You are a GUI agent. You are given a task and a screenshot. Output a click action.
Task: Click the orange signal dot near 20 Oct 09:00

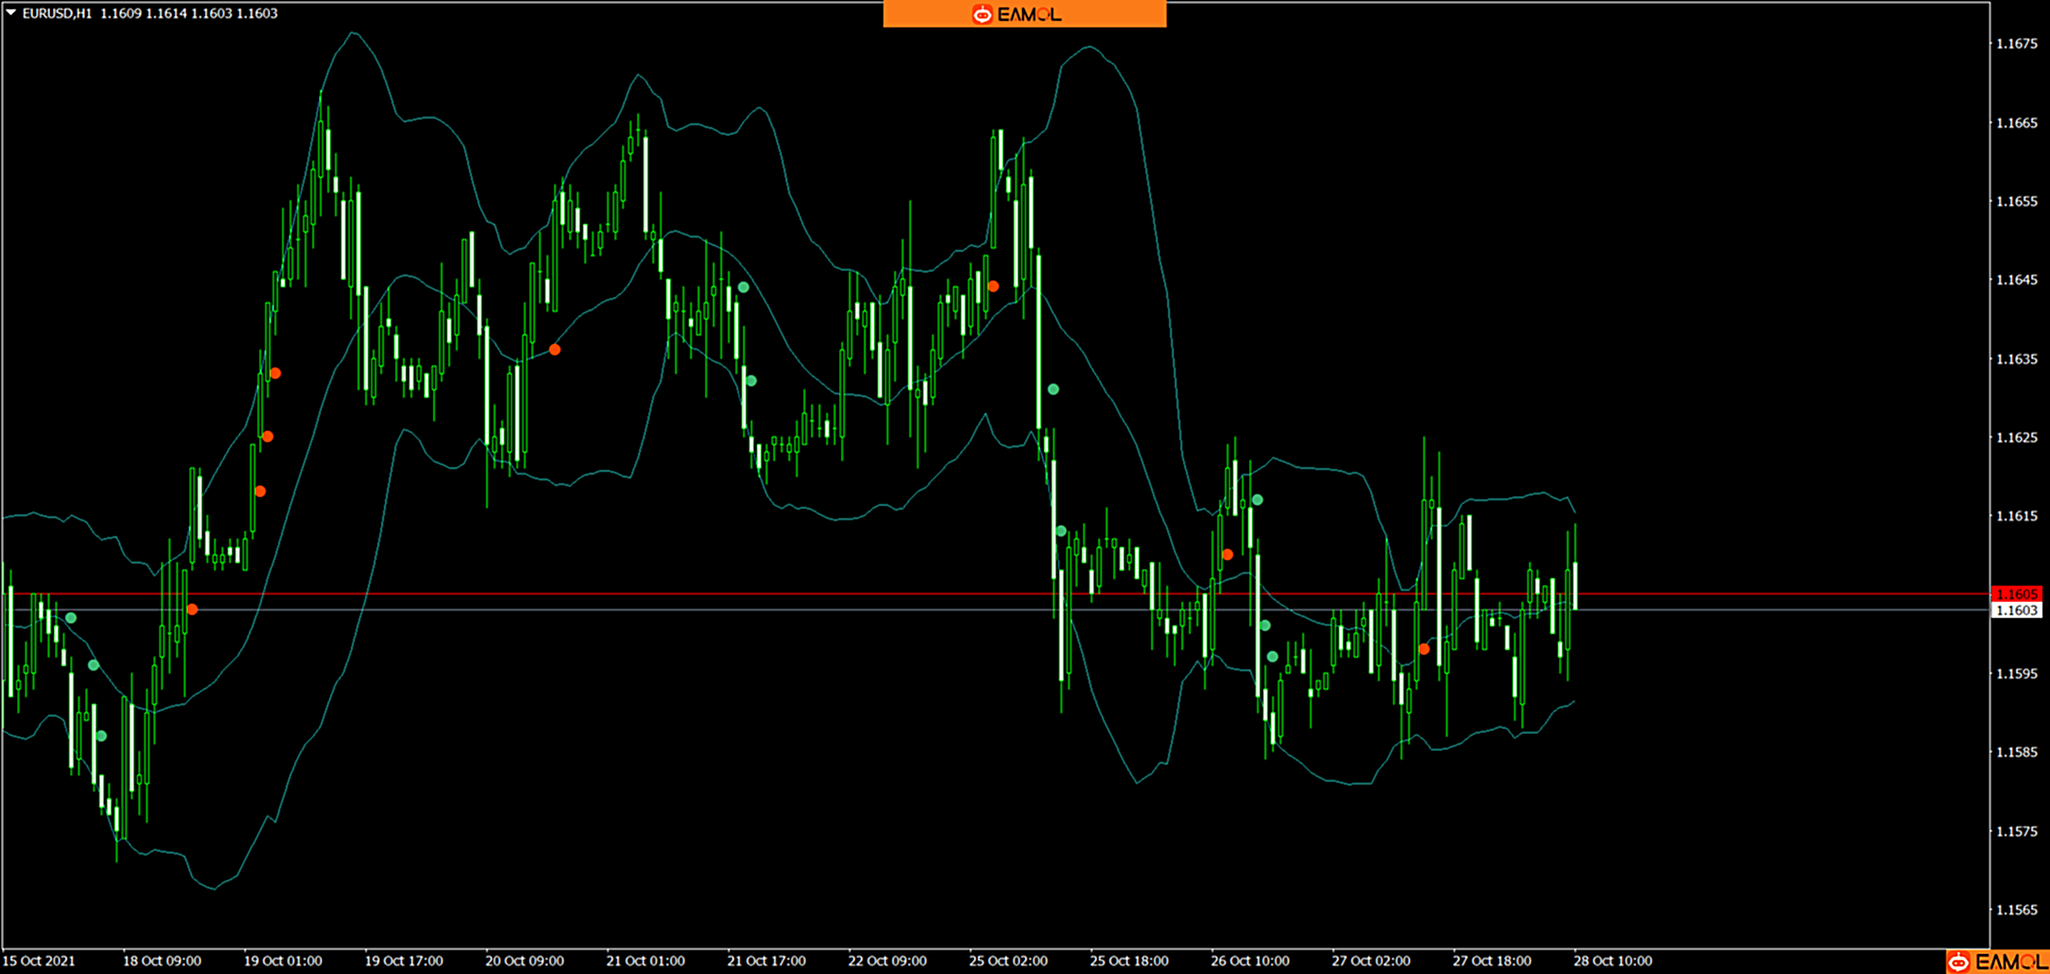[x=555, y=350]
